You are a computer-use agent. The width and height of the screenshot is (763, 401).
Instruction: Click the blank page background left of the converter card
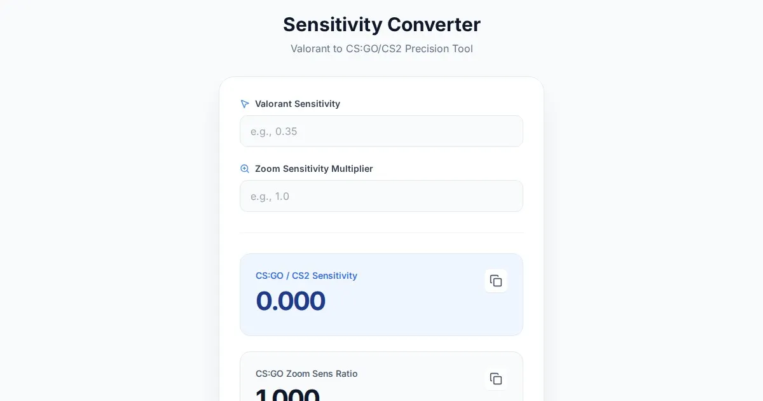(108, 223)
